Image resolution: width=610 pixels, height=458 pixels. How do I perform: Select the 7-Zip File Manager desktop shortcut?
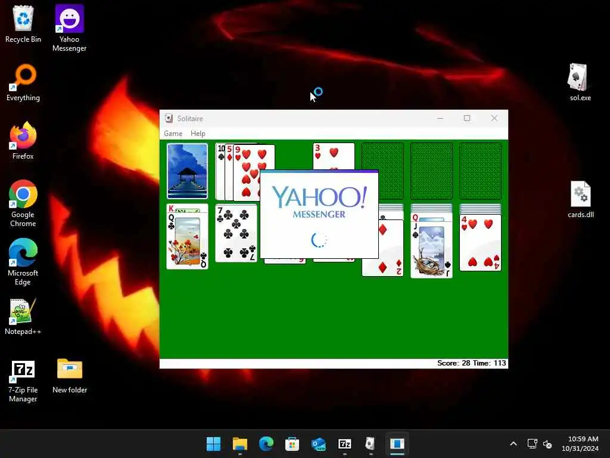pos(23,381)
